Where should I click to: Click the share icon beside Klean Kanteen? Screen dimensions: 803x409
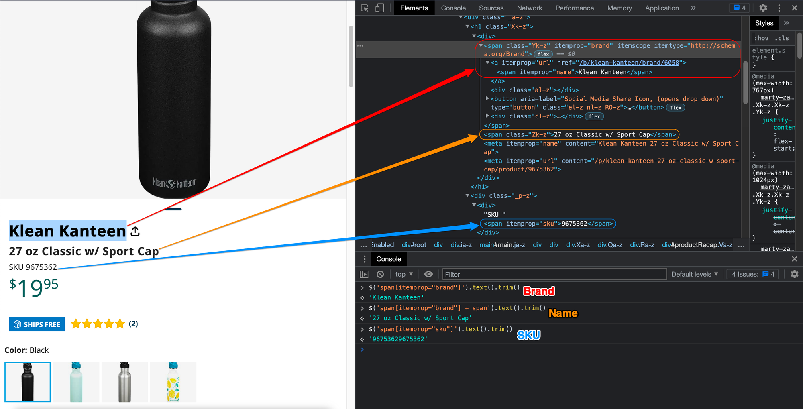point(135,231)
